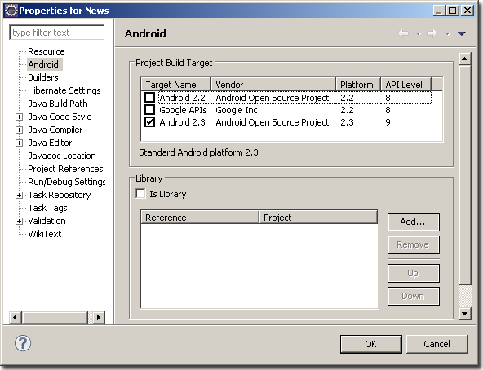Uncheck the Android 2.3 target checkbox
This screenshot has width=483, height=370.
click(149, 122)
